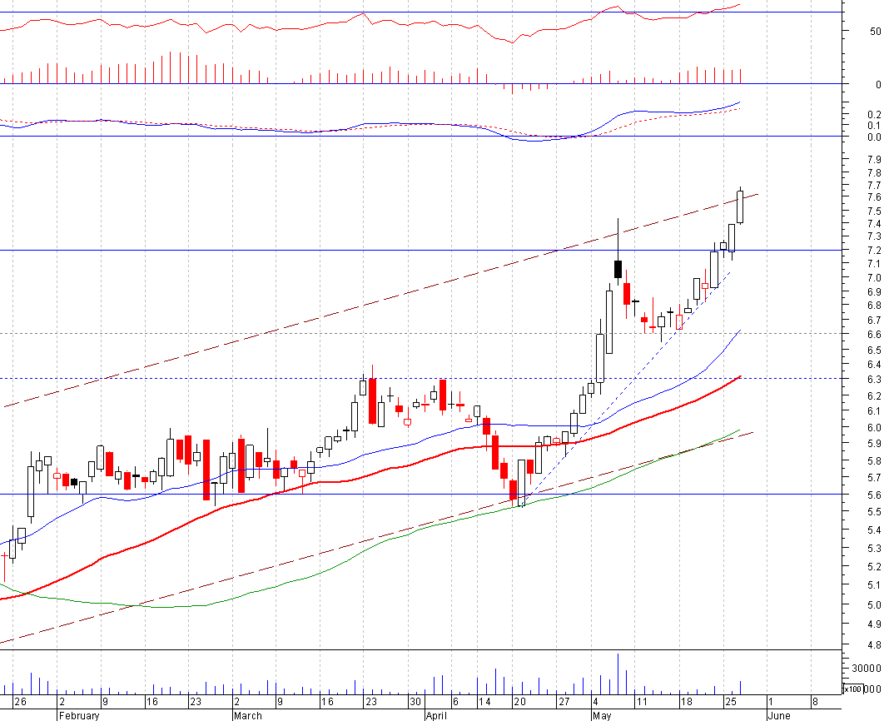Click the 5.5 price axis label

tap(874, 512)
